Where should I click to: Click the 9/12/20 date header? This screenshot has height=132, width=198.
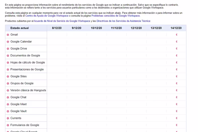(x=77, y=28)
